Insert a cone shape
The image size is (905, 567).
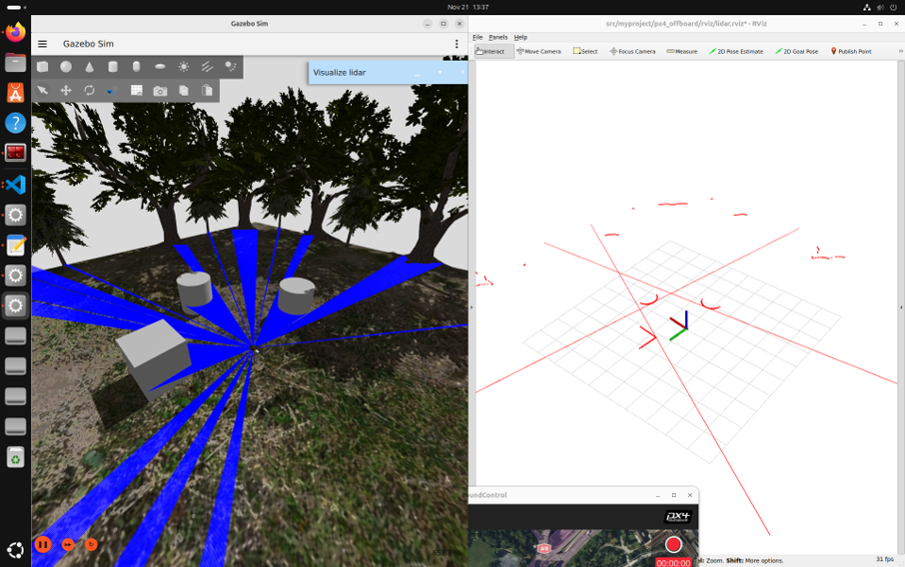click(90, 67)
